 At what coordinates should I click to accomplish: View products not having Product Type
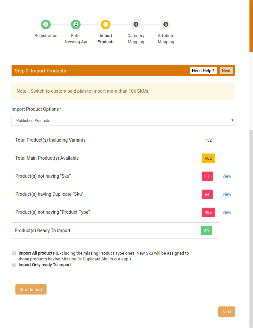(227, 212)
